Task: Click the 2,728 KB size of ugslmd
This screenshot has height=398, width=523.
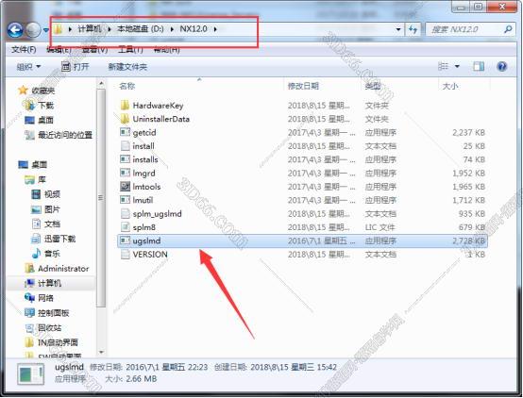Action: click(468, 240)
